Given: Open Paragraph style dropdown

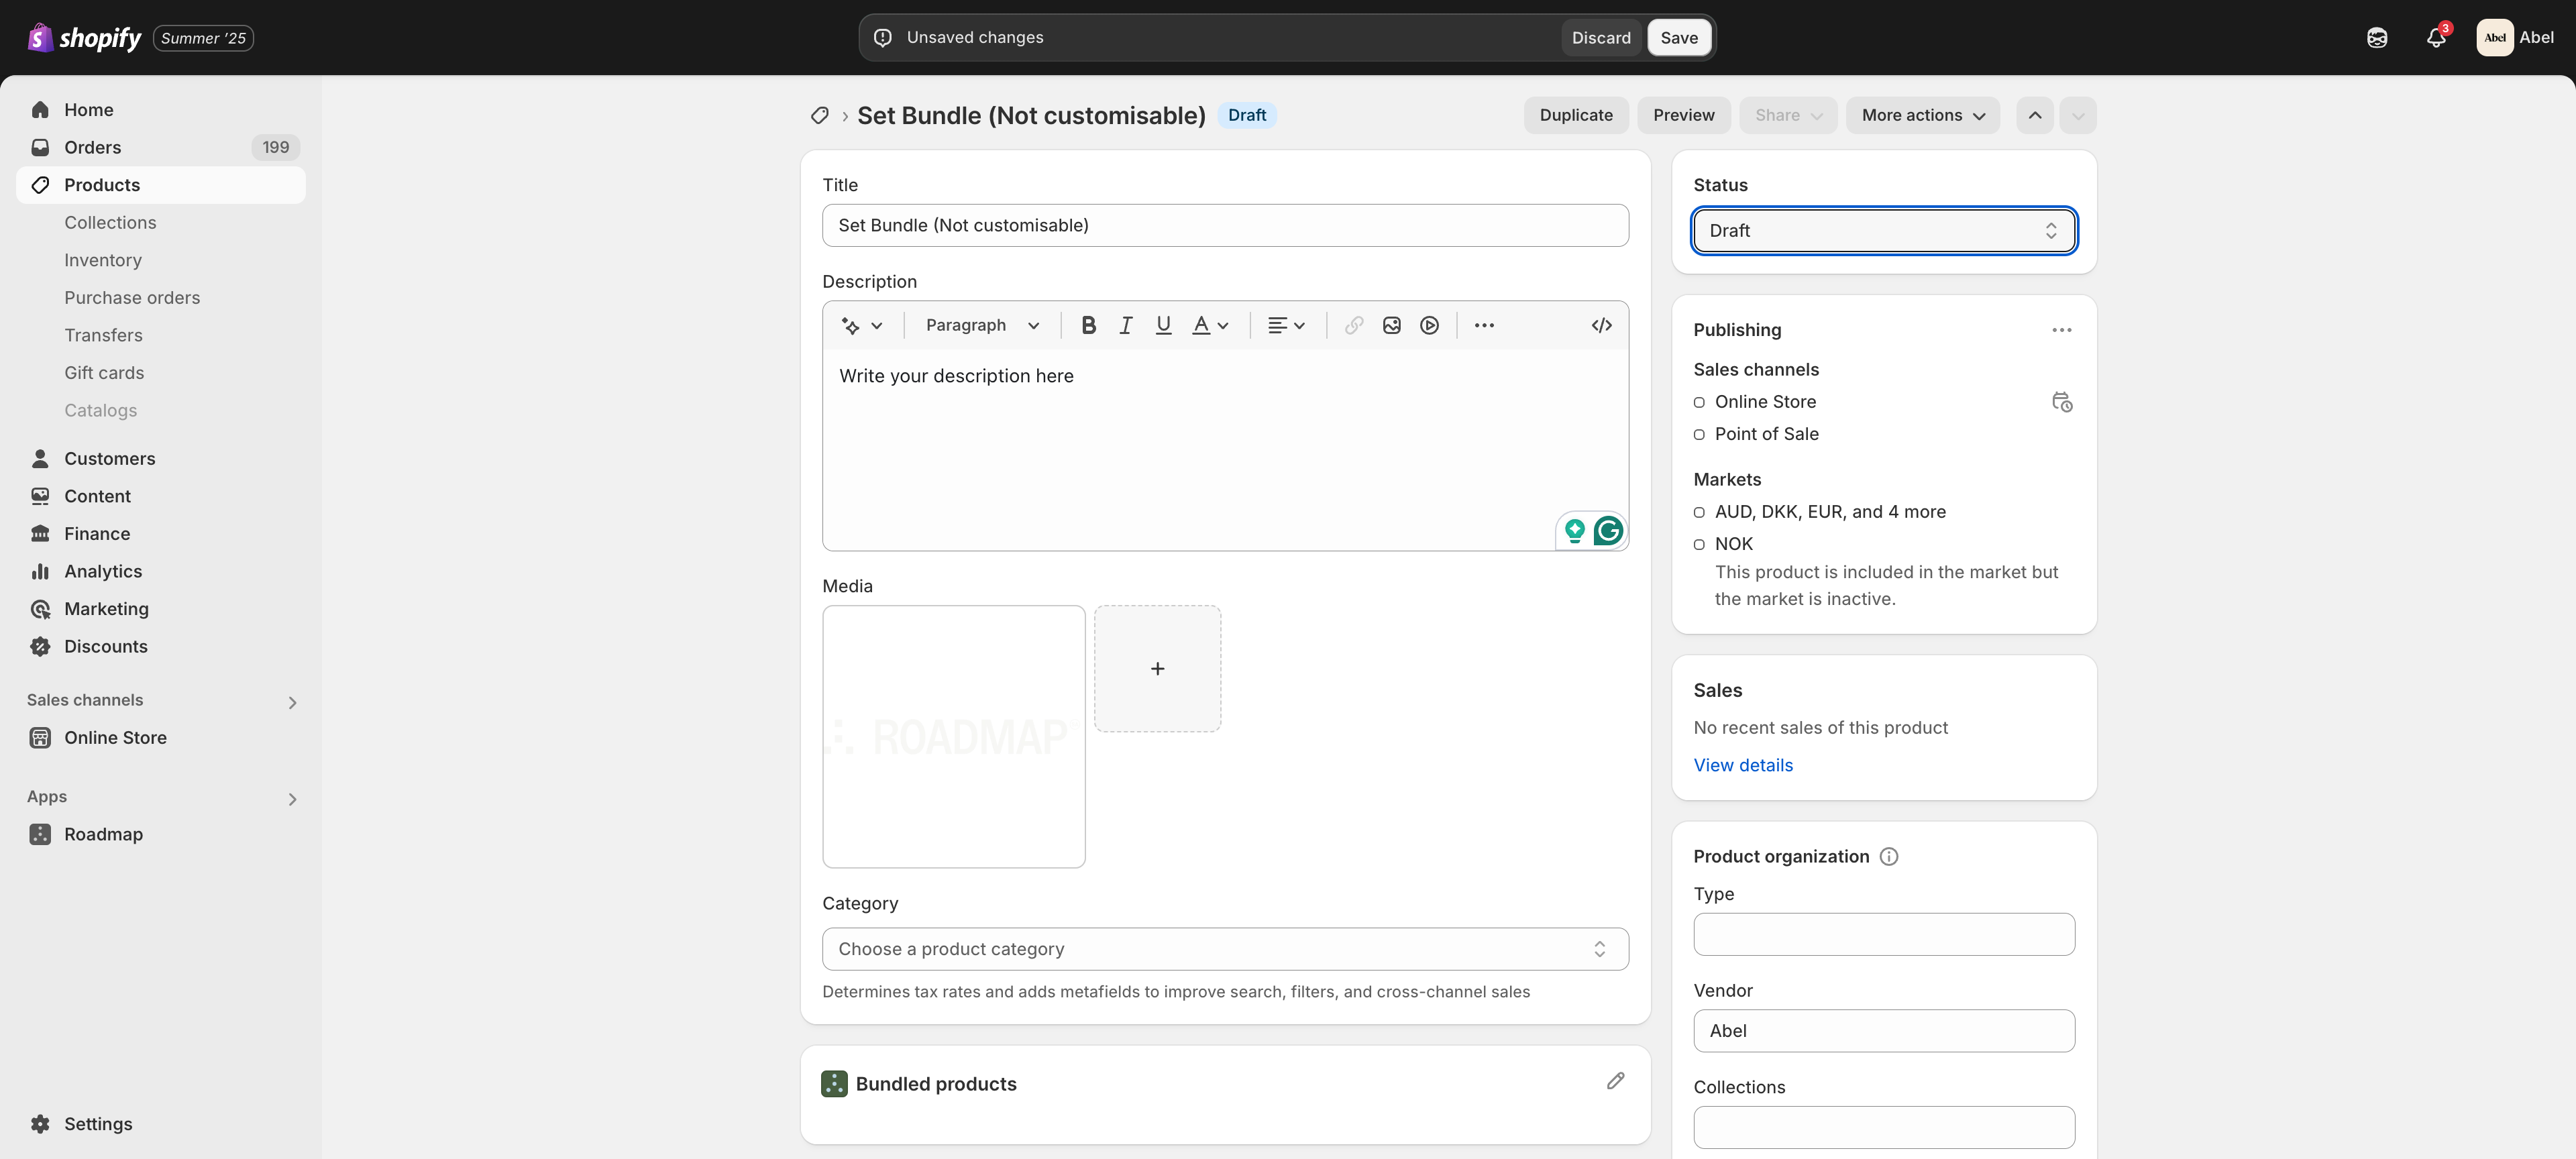Looking at the screenshot, I should pos(982,325).
